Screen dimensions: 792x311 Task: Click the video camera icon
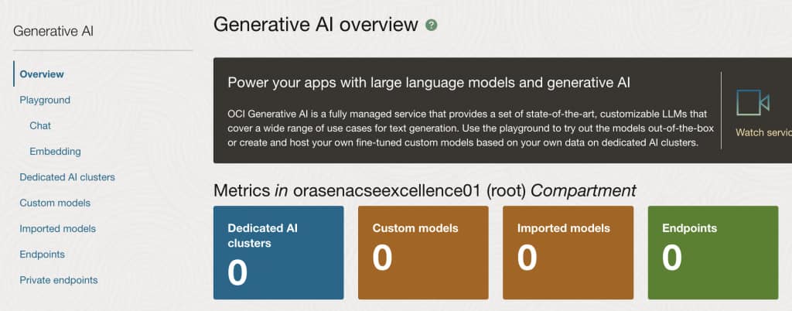(753, 103)
